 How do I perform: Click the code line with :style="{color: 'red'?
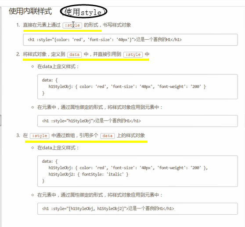pyautogui.click(x=104, y=40)
